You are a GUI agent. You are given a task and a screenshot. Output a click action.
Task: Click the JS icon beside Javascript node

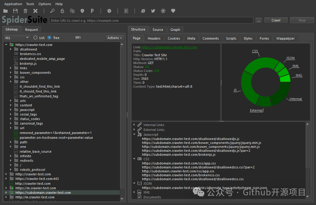[140, 134]
